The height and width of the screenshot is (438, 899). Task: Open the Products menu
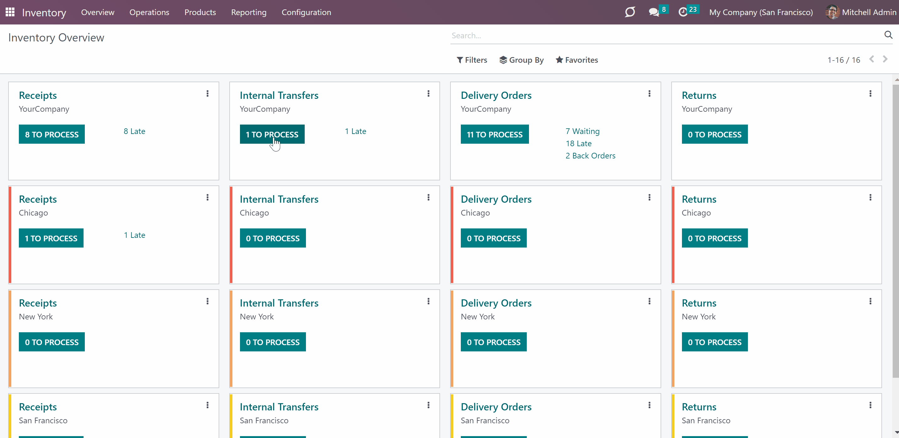click(x=200, y=12)
